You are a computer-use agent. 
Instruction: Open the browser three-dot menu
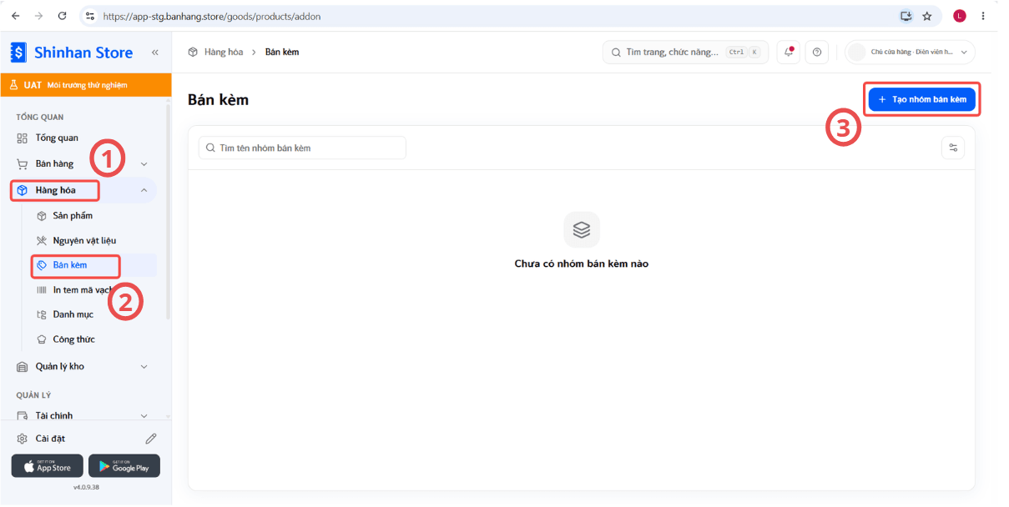tap(983, 16)
